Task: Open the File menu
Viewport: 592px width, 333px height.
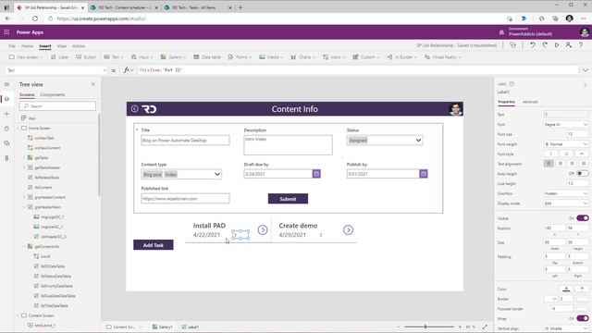Action: click(x=12, y=45)
